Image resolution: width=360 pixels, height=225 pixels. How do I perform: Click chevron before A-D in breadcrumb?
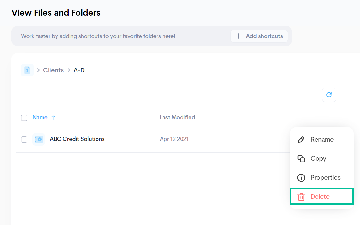(x=69, y=70)
